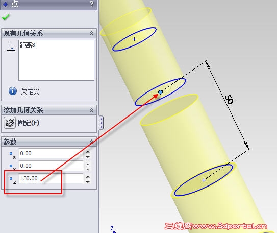The height and width of the screenshot is (233, 277).
Task: Open the help question mark icon
Action: click(x=91, y=4)
